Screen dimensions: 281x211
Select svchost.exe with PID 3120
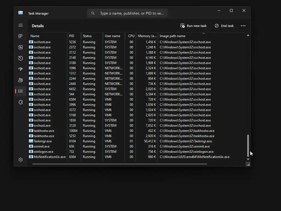coord(137,125)
